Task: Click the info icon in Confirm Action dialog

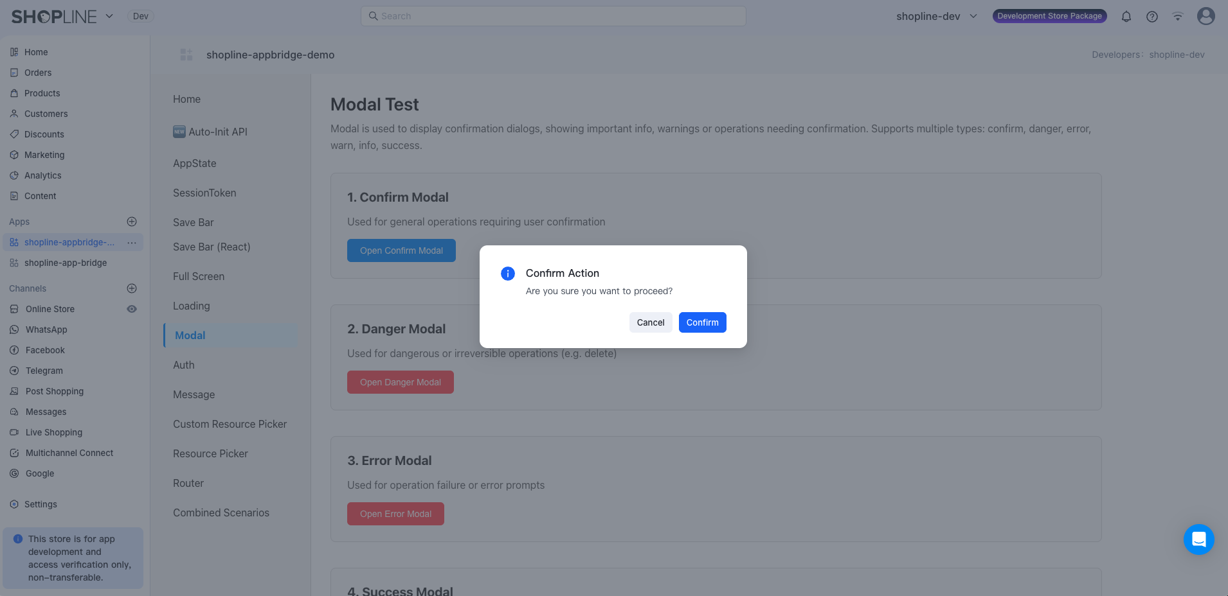Action: tap(508, 274)
